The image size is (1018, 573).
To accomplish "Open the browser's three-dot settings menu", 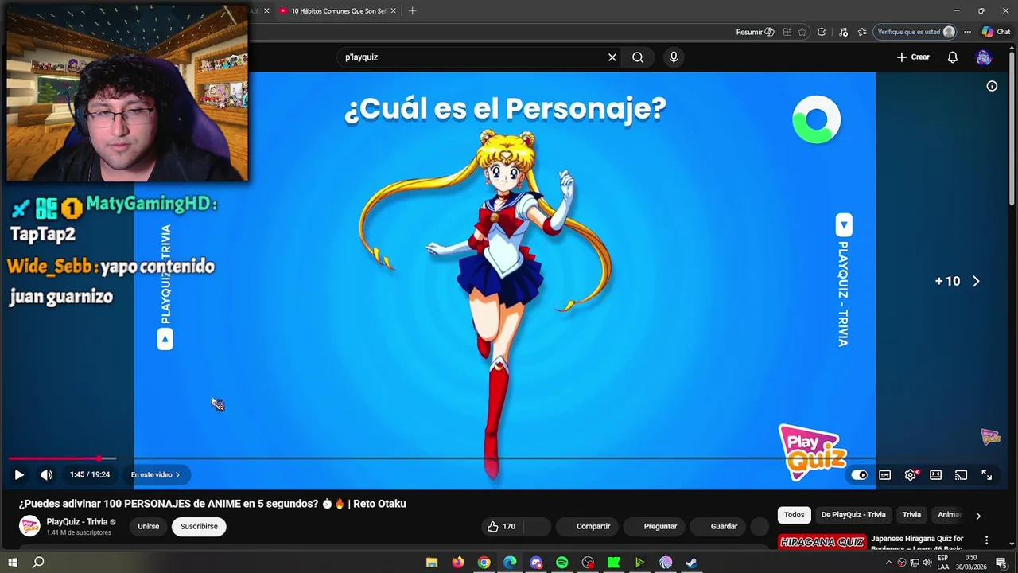I will pos(967,32).
